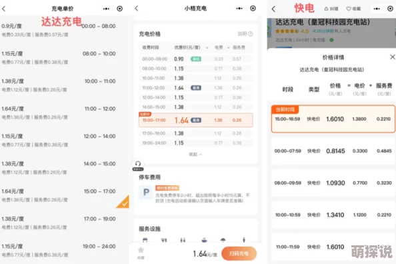Screen dimensions: 396x264
Task: Tap the 服务费 column header in 价格详情
Action: pyautogui.click(x=384, y=89)
